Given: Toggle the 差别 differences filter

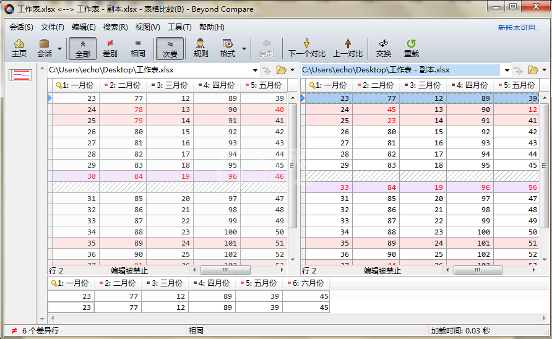Looking at the screenshot, I should point(110,48).
